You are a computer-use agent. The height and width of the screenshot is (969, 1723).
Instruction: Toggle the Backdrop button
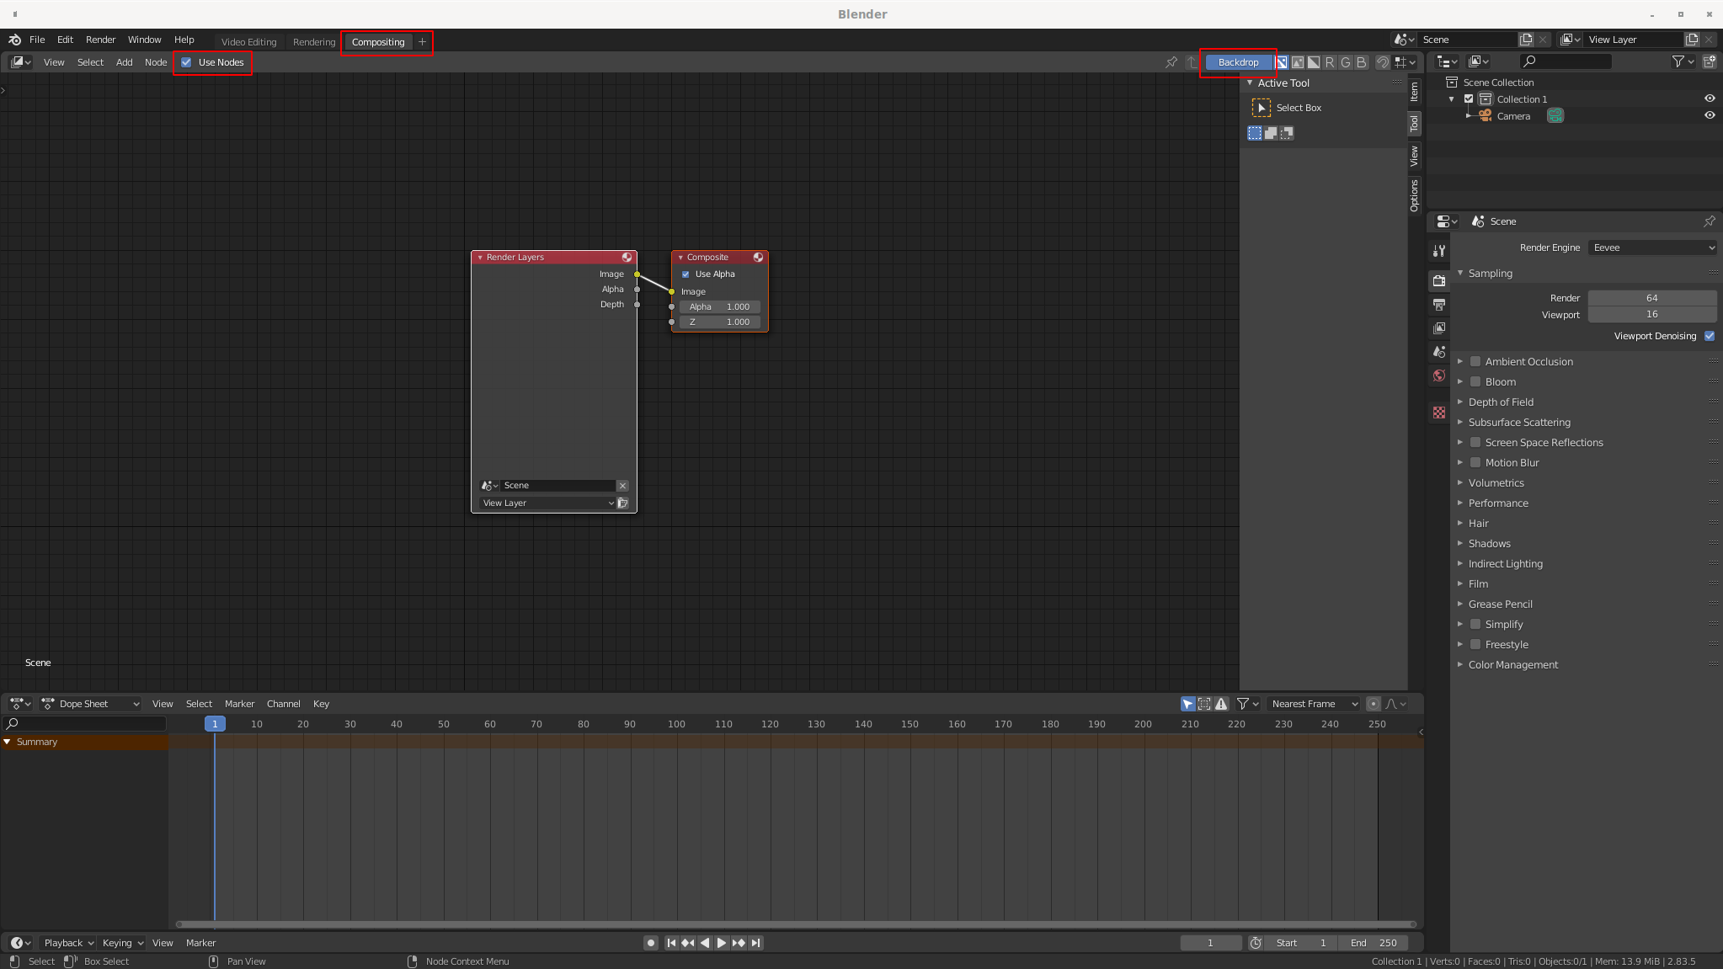point(1238,62)
